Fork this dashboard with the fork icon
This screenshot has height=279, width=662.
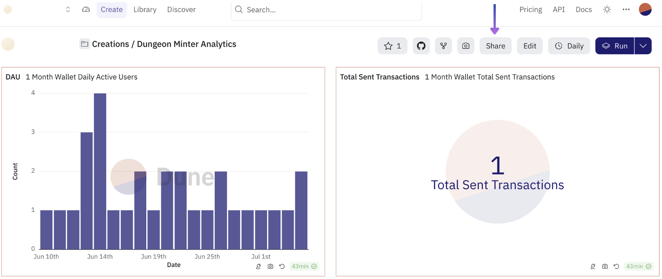[443, 46]
